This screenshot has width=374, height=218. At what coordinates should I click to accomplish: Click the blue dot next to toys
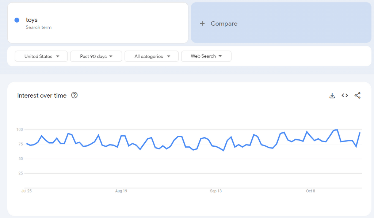click(17, 20)
